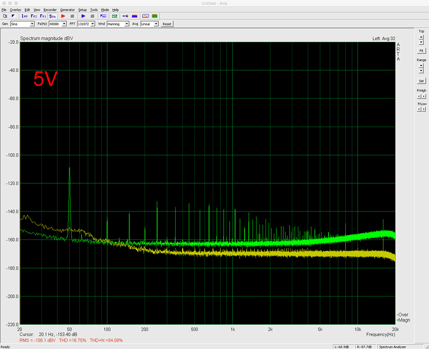429x349 pixels.
Task: Click the Reset averaging button
Action: pos(167,24)
